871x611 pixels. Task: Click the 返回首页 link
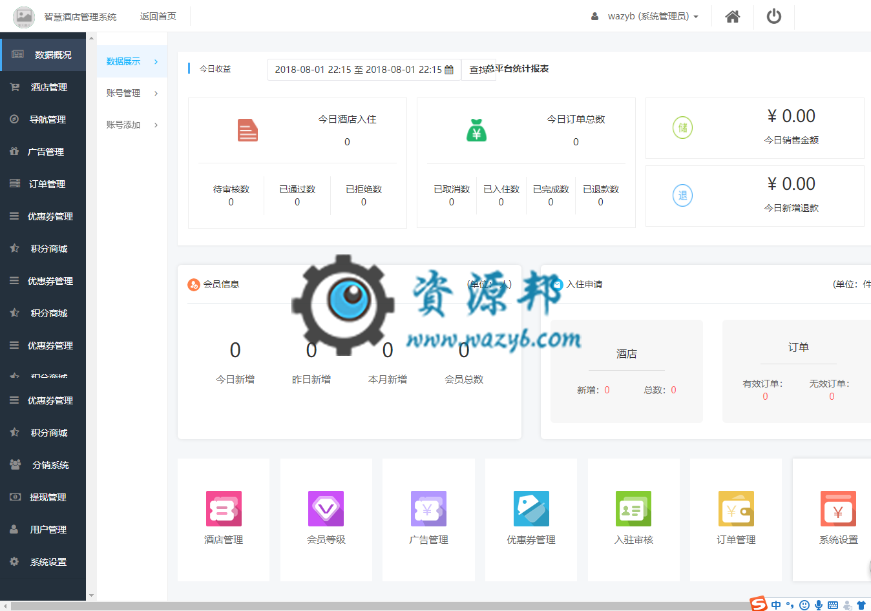(x=158, y=16)
